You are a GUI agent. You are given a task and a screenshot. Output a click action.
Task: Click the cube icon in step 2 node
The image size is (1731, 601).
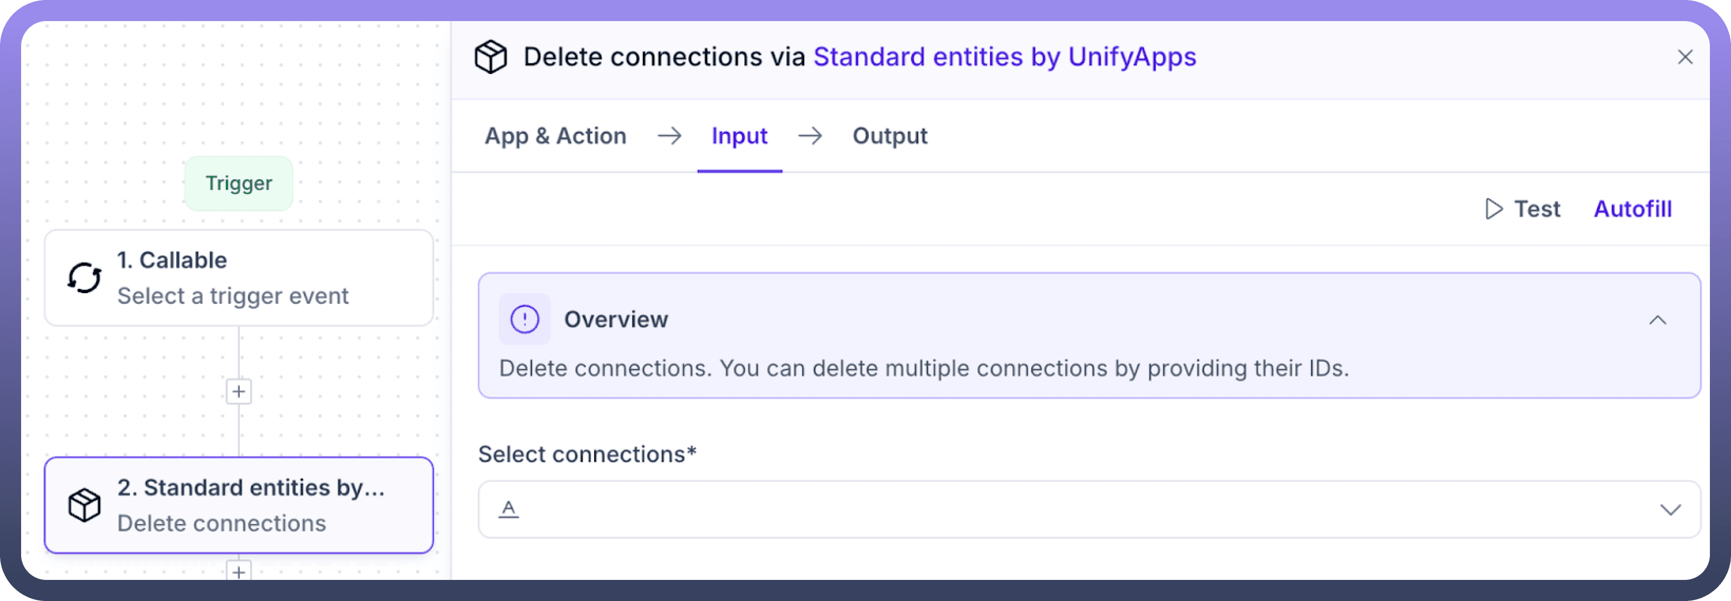pyautogui.click(x=84, y=505)
